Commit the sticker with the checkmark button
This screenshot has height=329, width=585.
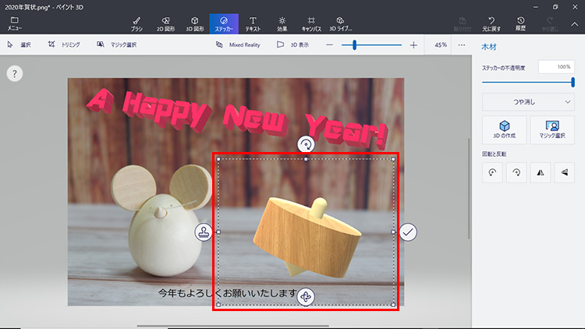(409, 232)
